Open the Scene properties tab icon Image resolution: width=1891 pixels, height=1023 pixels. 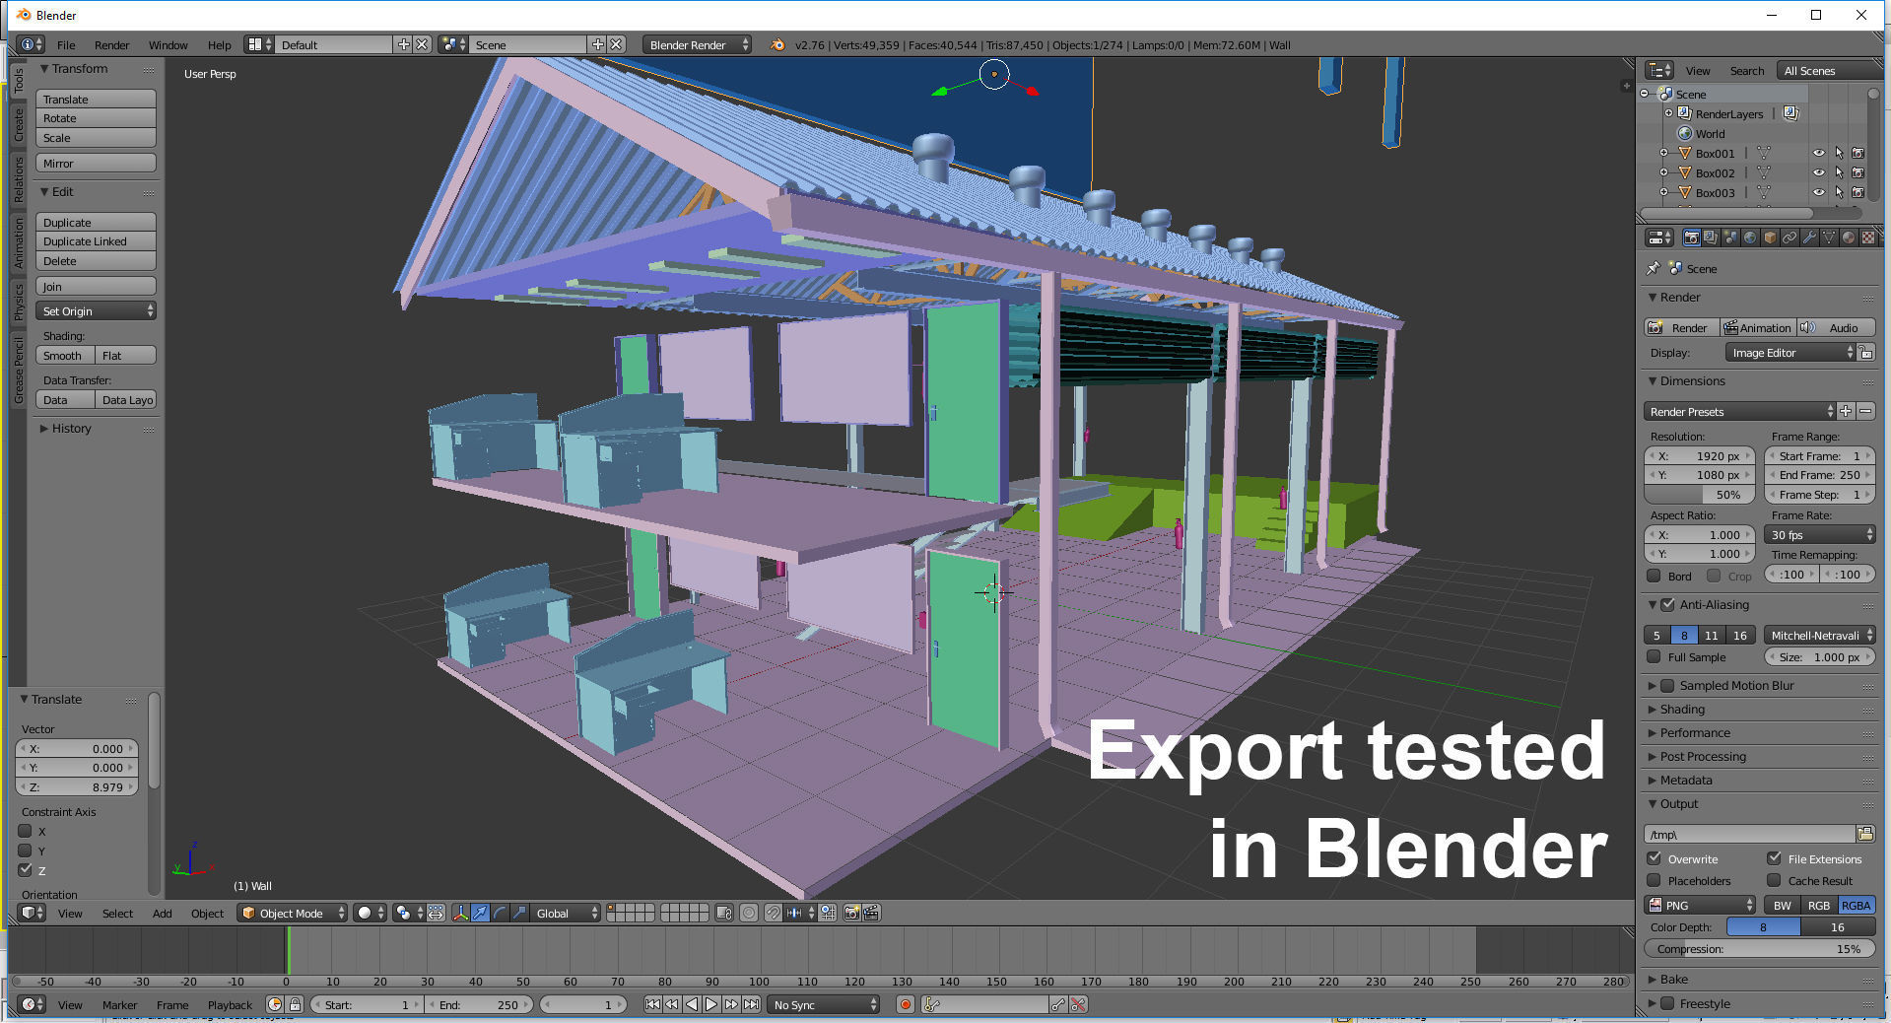[x=1730, y=238]
